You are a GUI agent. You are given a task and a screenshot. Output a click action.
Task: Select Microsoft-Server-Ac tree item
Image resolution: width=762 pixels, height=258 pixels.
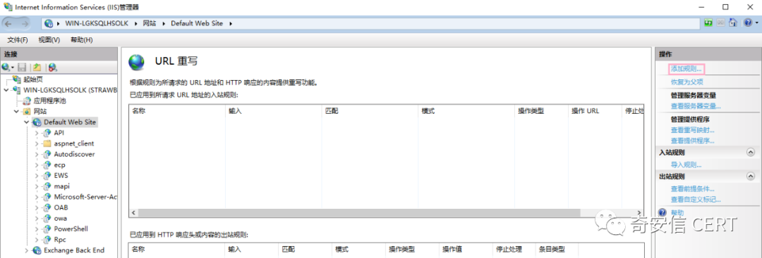[85, 197]
